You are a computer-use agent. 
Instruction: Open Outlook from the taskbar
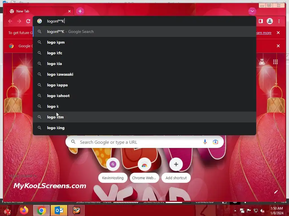[59, 210]
